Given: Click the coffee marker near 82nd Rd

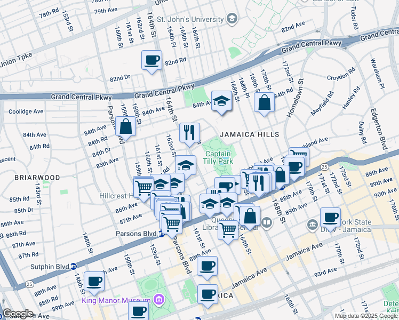Looking at the screenshot, I should [x=151, y=60].
